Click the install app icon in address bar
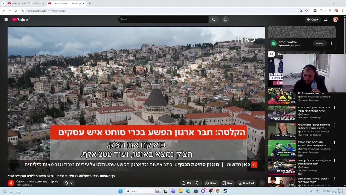Image resolution: width=346 pixels, height=195 pixels. [301, 11]
